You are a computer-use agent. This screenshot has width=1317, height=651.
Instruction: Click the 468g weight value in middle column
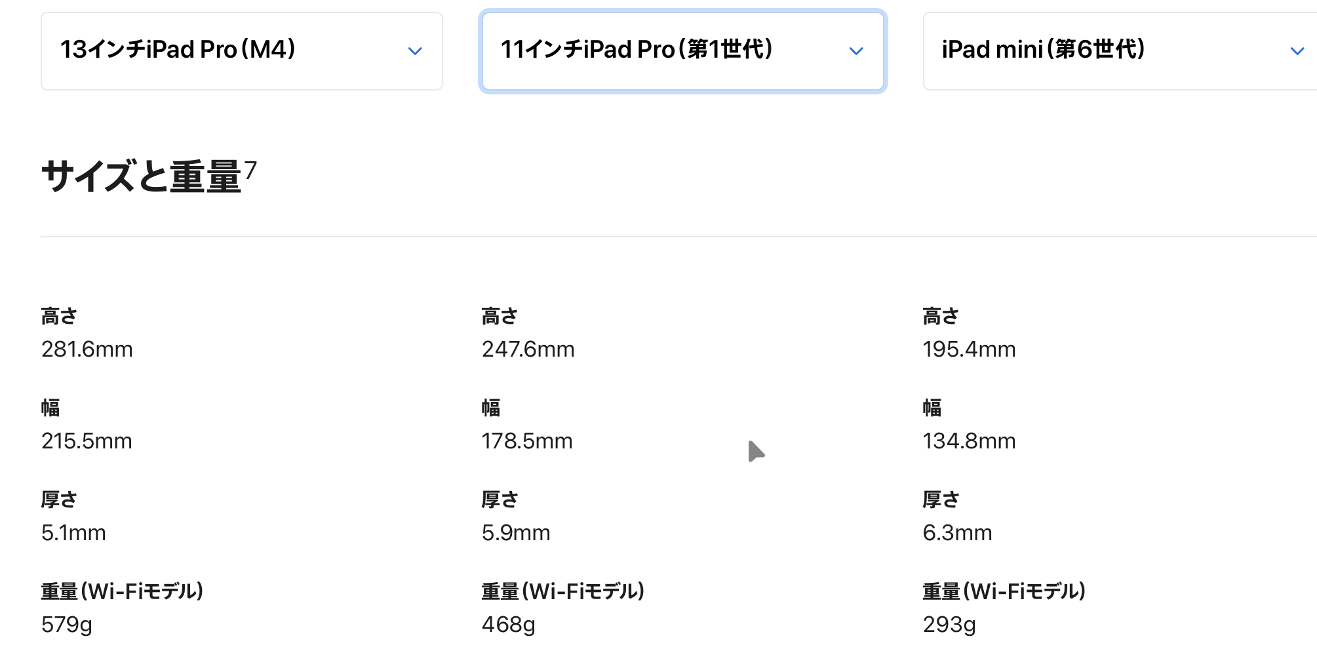click(x=508, y=625)
